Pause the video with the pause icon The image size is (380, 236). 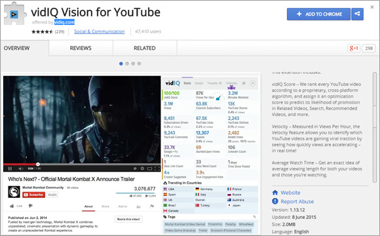click(x=10, y=168)
